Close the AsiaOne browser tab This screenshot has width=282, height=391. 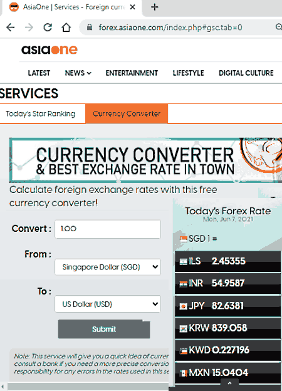(x=133, y=7)
